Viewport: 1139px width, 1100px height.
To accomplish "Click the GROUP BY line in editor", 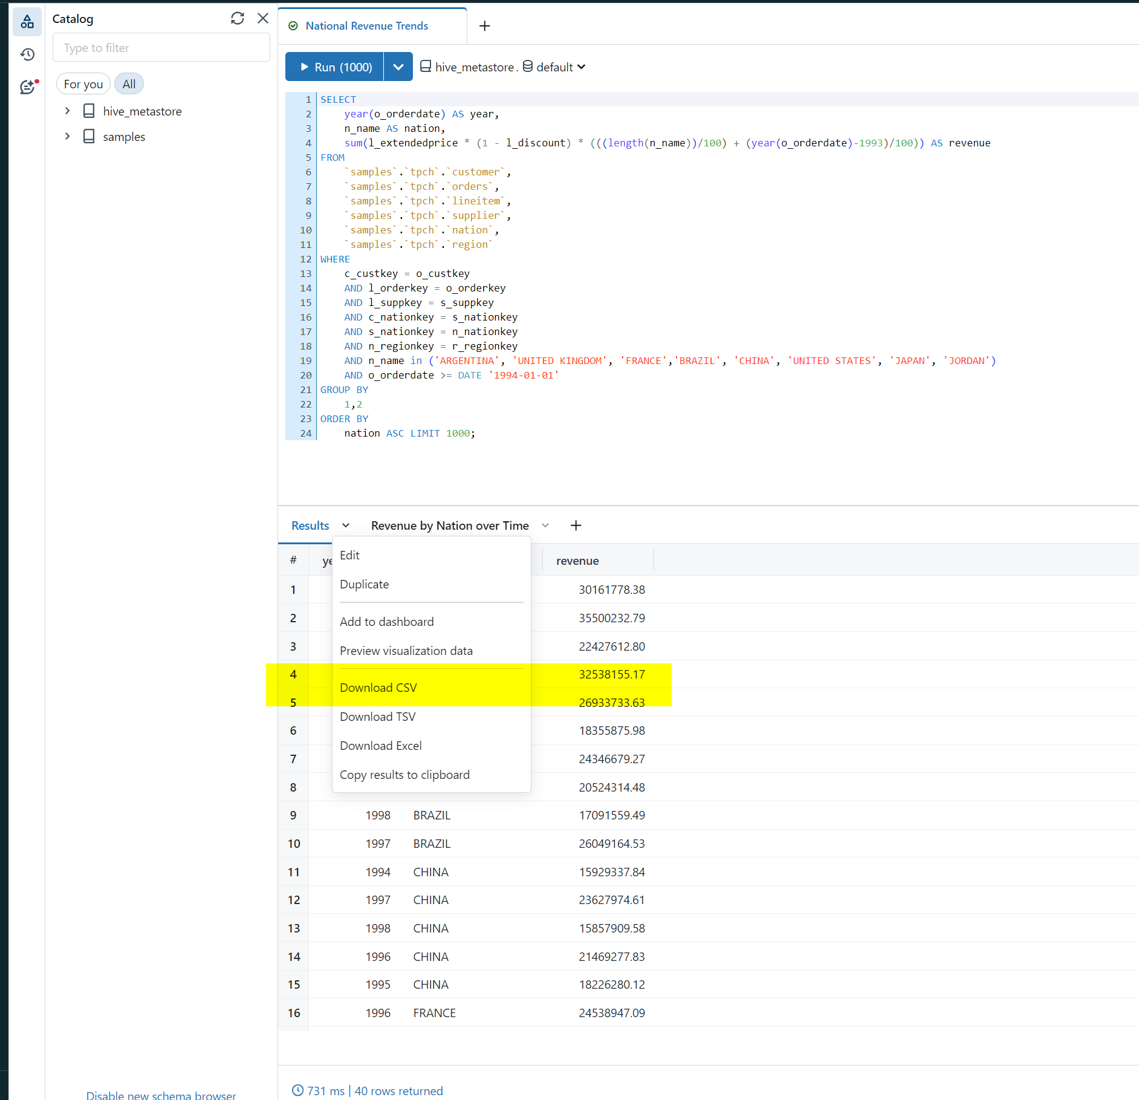I will (x=344, y=390).
